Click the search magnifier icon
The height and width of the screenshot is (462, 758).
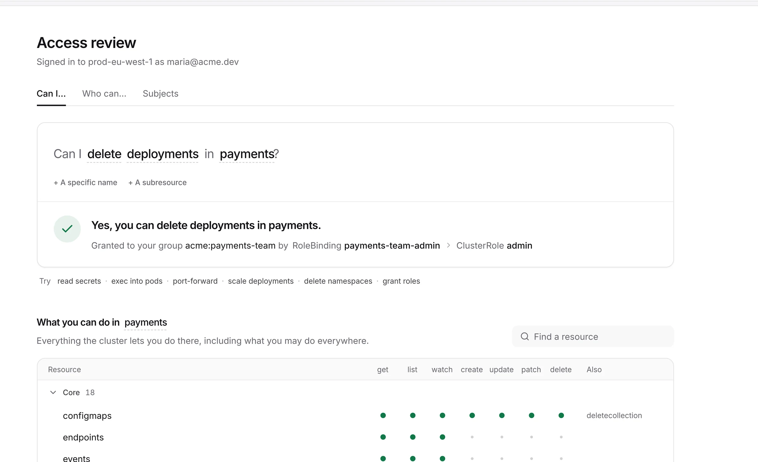pyautogui.click(x=525, y=336)
